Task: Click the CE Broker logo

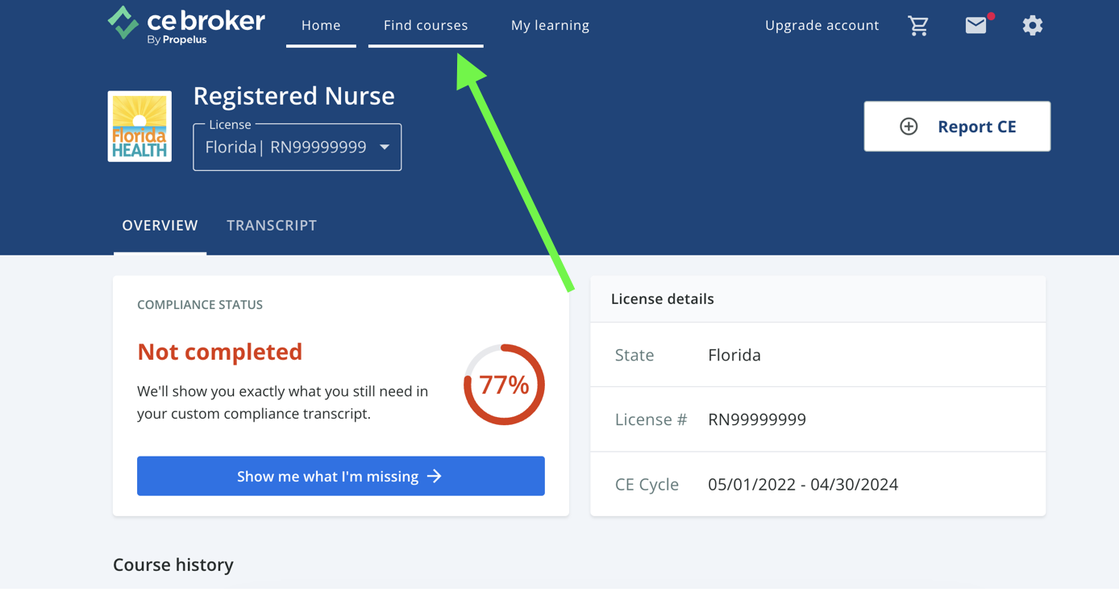Action: click(x=186, y=24)
